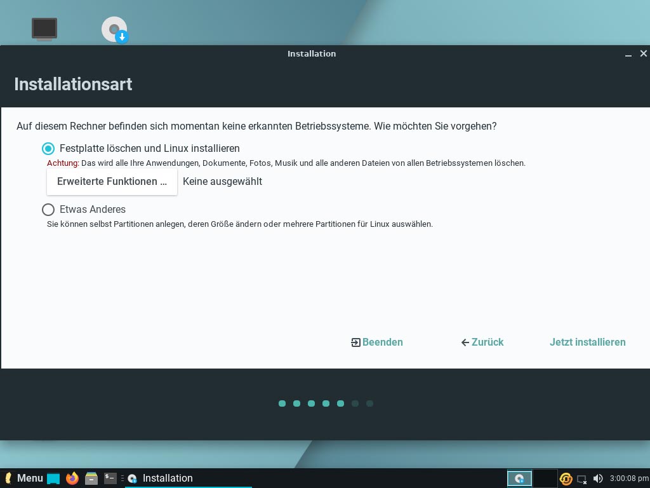Minimize the Installation window
The height and width of the screenshot is (488, 650).
click(x=628, y=54)
